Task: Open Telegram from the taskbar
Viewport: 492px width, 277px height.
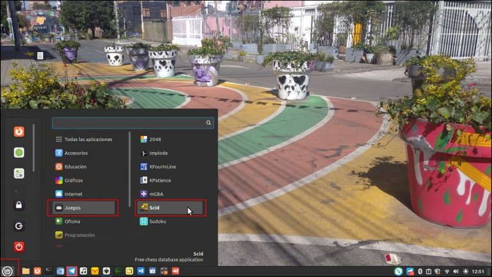Action: point(72,271)
